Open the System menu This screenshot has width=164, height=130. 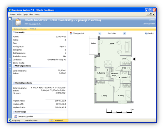tap(12, 14)
